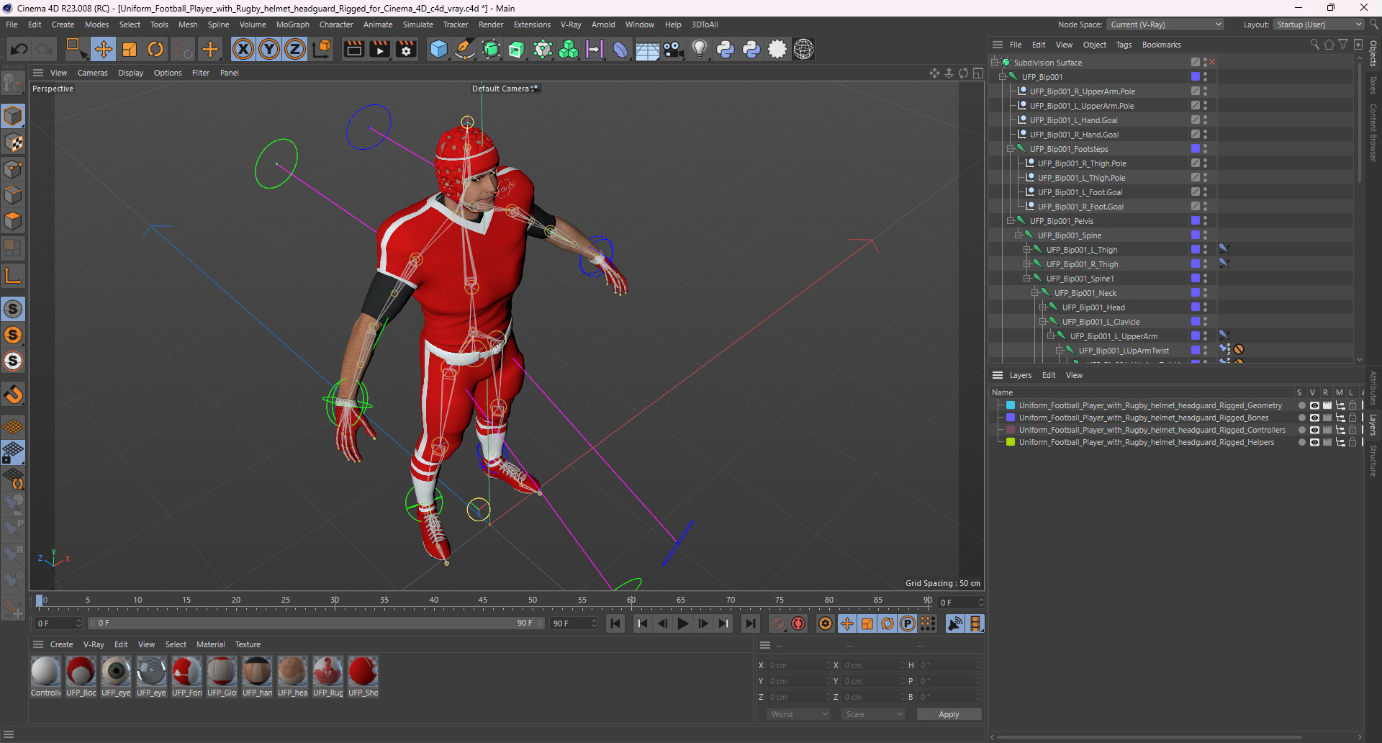Toggle Autokeying button
The height and width of the screenshot is (743, 1382).
(798, 623)
